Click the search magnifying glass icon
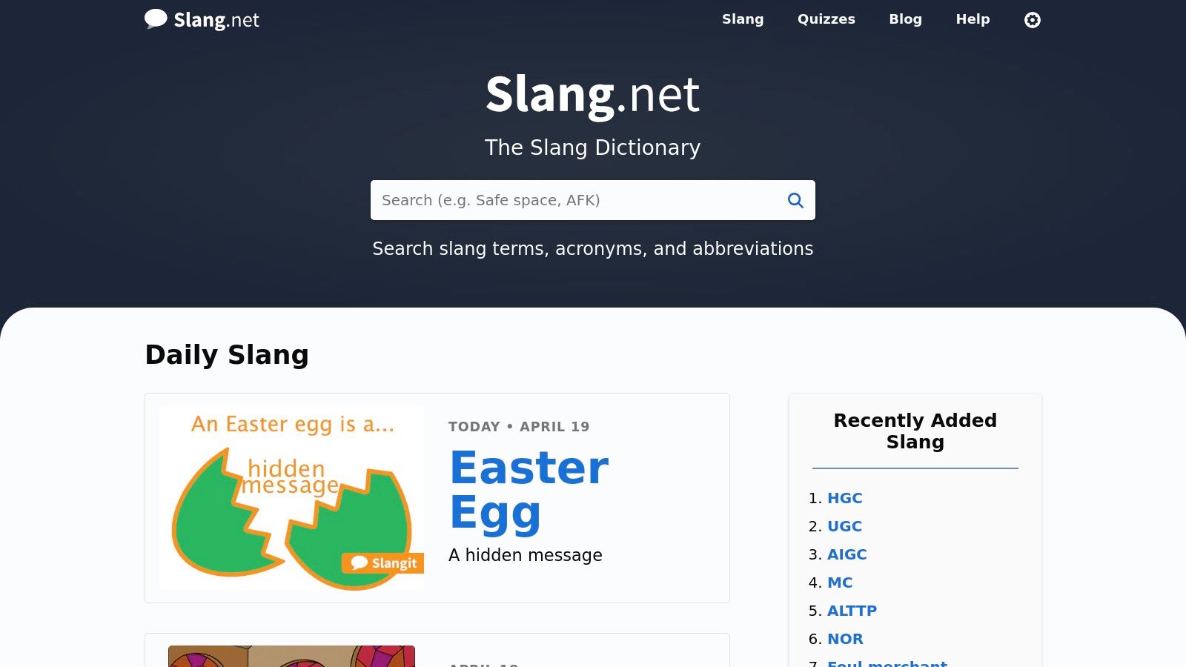Viewport: 1186px width, 667px height. coord(795,200)
